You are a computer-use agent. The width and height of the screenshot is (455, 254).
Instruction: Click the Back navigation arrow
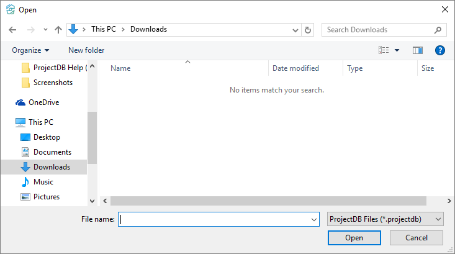[x=12, y=30]
